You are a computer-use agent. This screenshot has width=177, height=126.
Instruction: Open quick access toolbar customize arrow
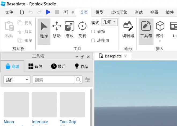tap(73, 12)
